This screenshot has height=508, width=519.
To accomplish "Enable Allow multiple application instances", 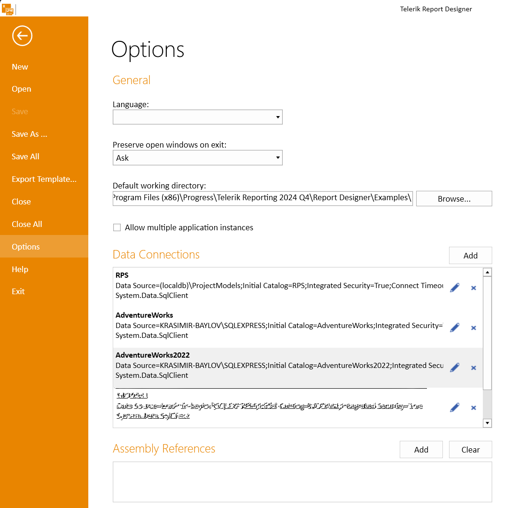I will pyautogui.click(x=117, y=228).
